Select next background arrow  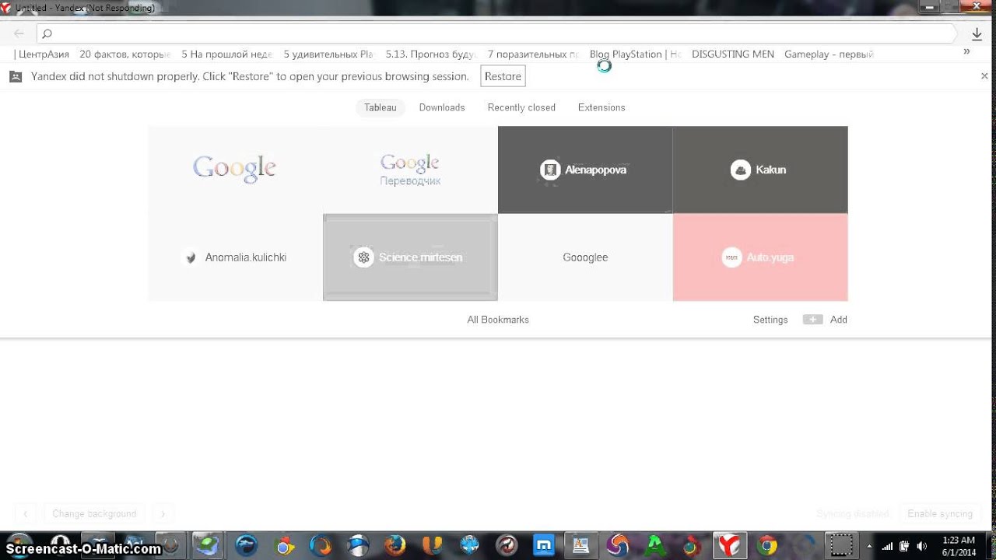click(x=163, y=513)
